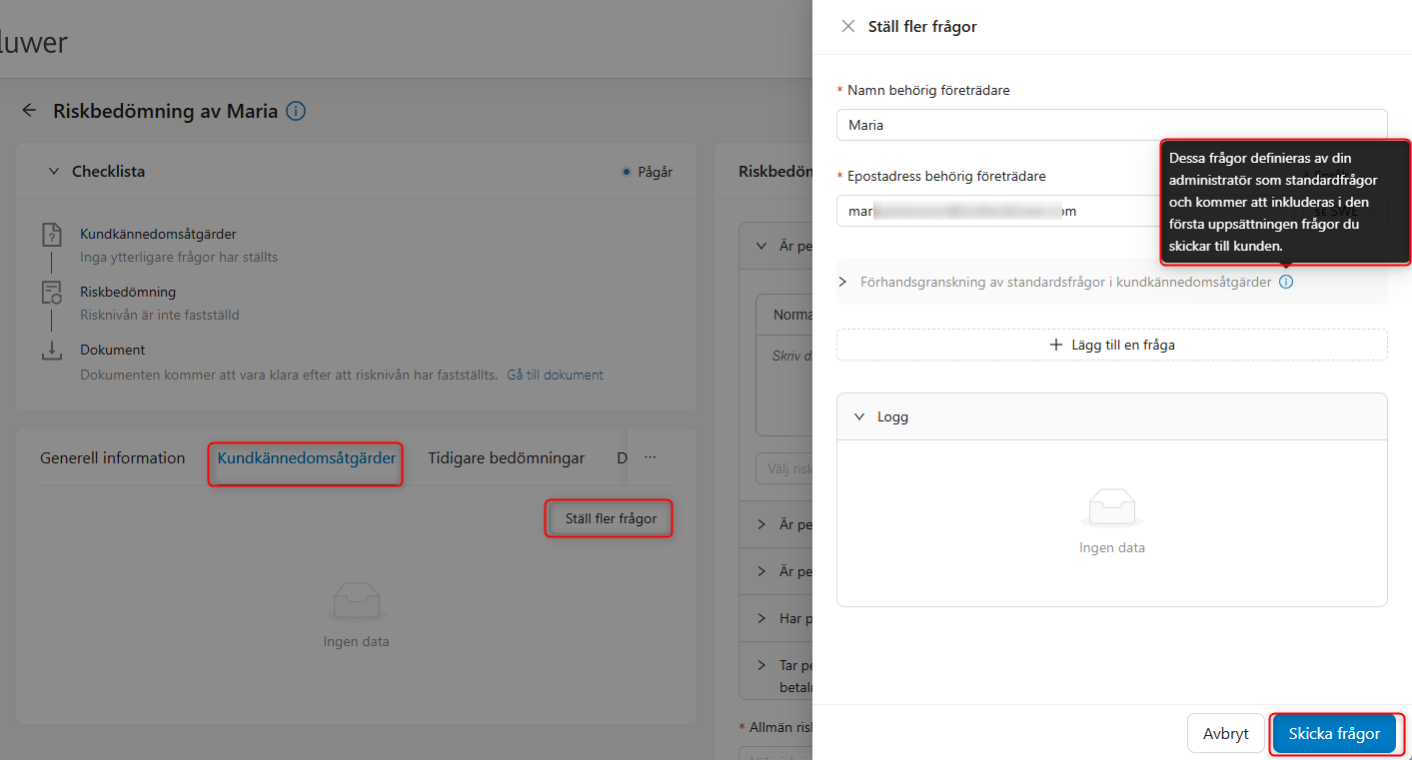Click the plus icon in Lägg till en fråga
1412x760 pixels.
tap(1056, 345)
